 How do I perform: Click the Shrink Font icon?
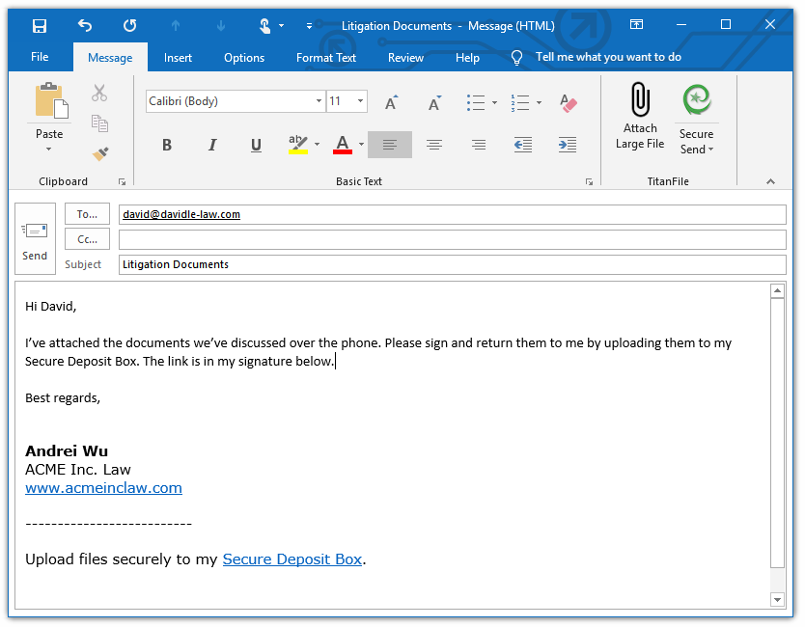point(435,102)
